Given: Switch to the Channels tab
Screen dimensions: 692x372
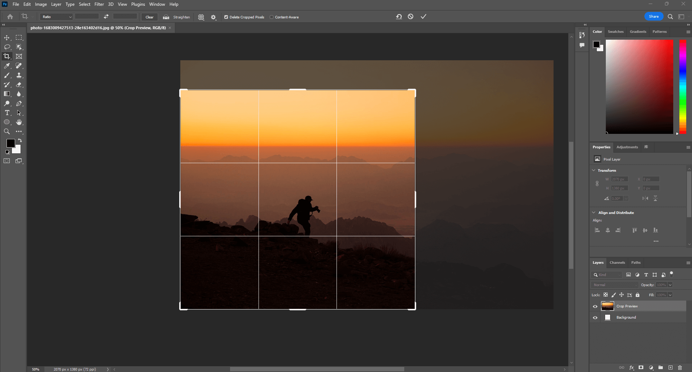Looking at the screenshot, I should (617, 263).
